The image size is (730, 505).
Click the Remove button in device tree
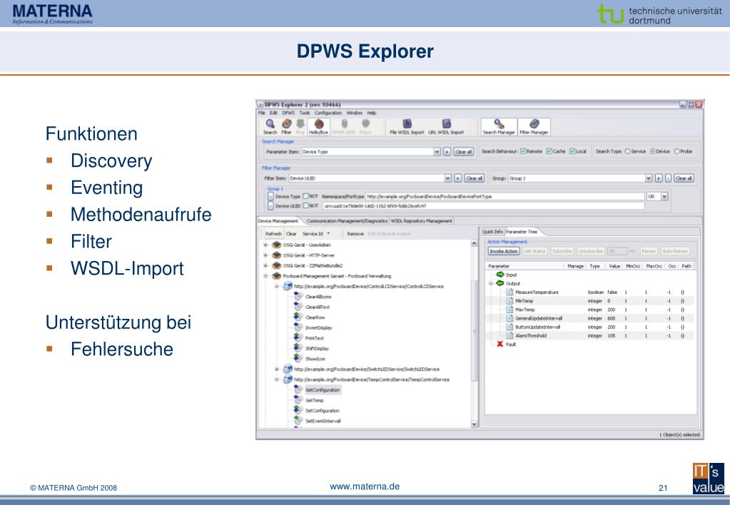click(355, 234)
